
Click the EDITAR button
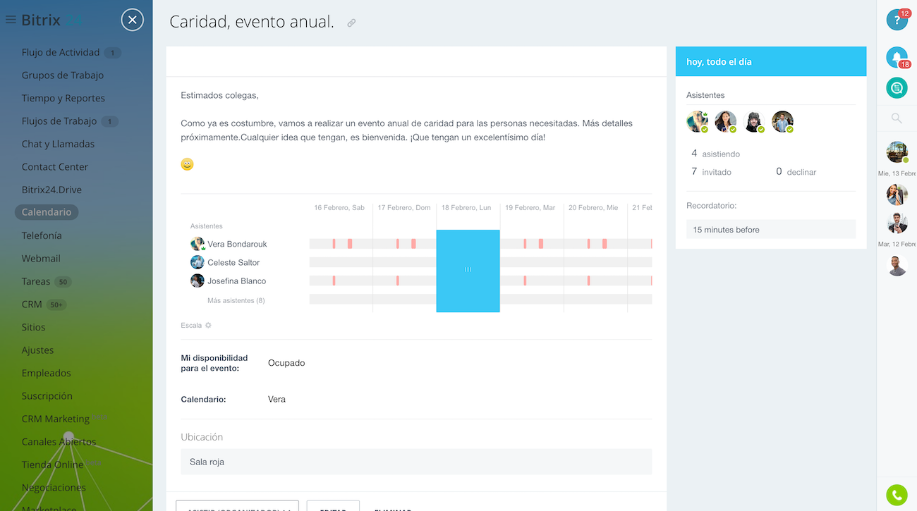[333, 507]
